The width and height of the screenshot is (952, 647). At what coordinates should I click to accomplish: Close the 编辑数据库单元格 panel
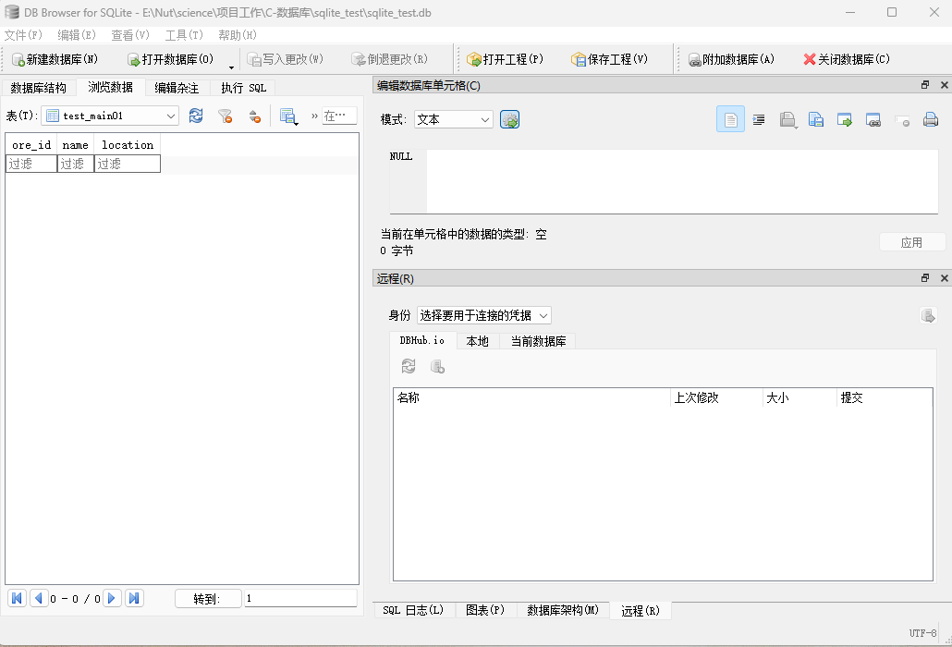click(944, 85)
